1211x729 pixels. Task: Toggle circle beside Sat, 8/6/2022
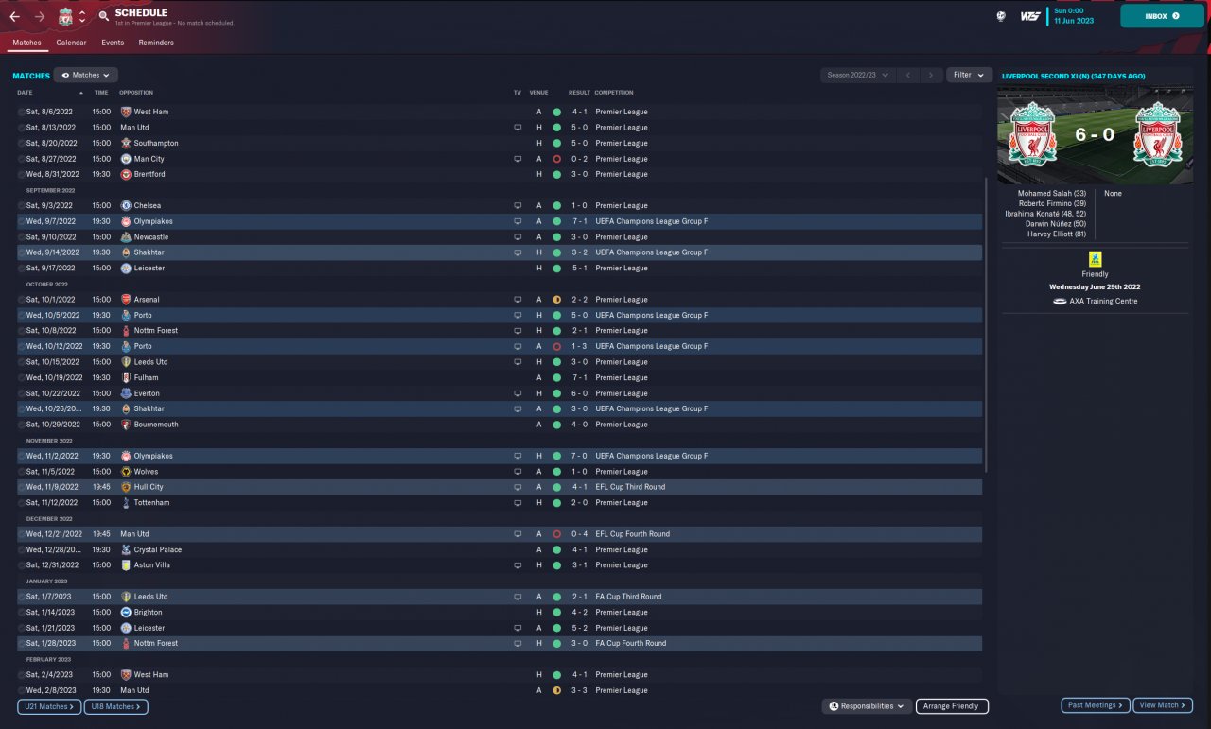pos(21,112)
